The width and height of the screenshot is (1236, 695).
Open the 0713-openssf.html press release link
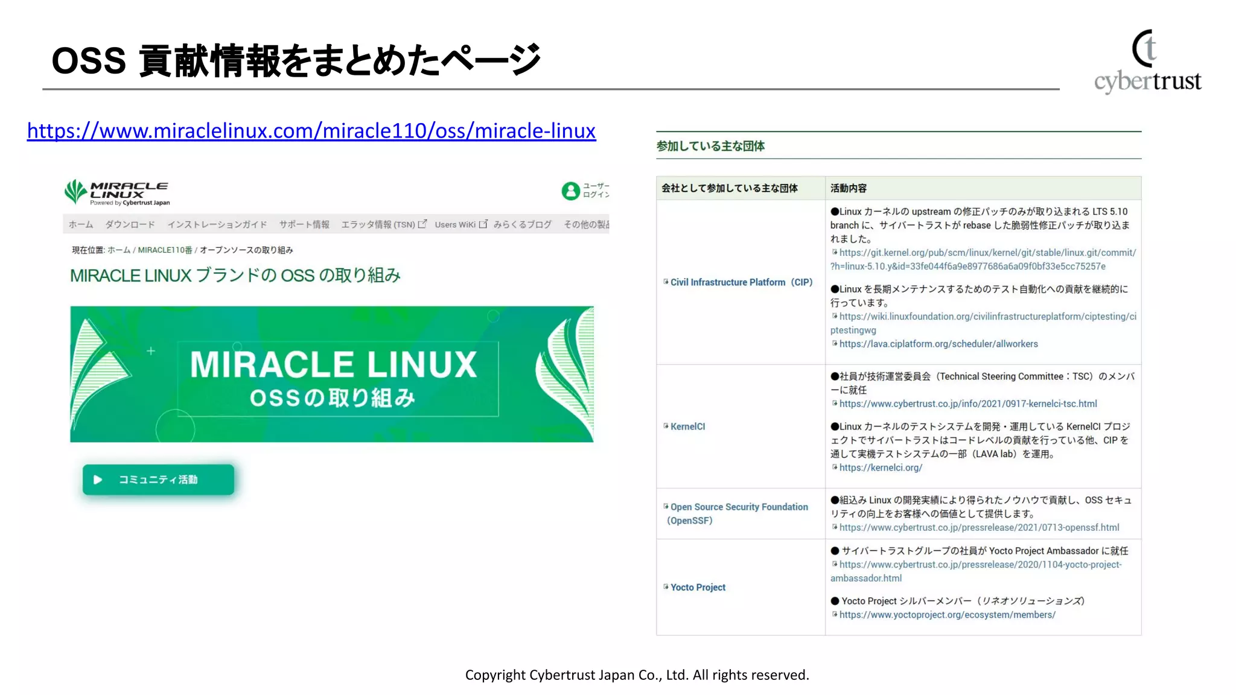(x=979, y=527)
